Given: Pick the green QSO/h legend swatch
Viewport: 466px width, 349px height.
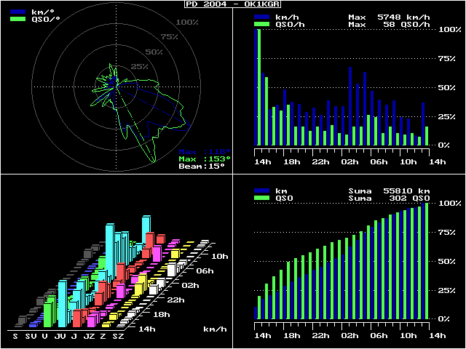Looking at the screenshot, I should (x=262, y=24).
